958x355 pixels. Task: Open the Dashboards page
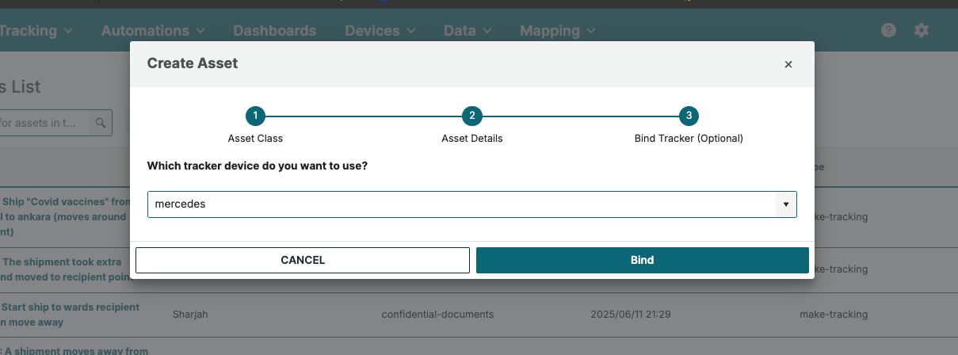pos(274,31)
